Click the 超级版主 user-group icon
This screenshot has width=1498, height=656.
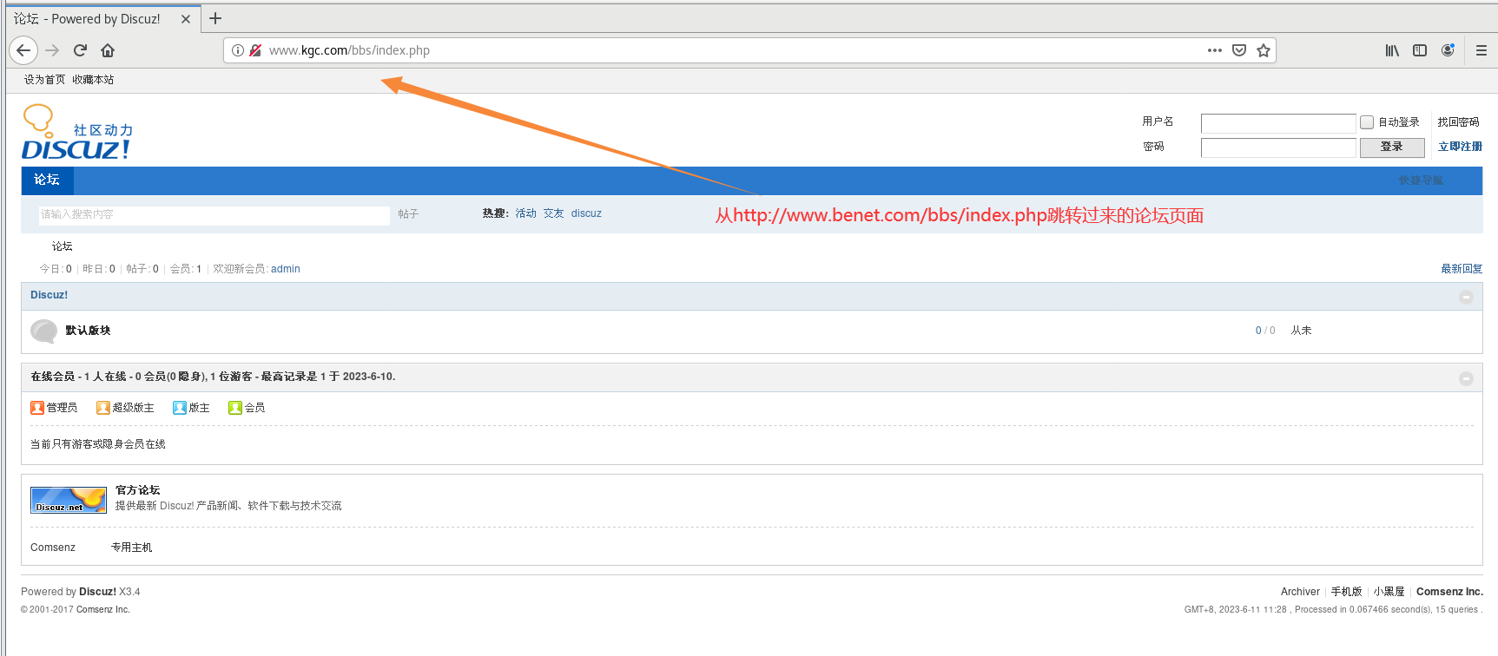[x=103, y=408]
